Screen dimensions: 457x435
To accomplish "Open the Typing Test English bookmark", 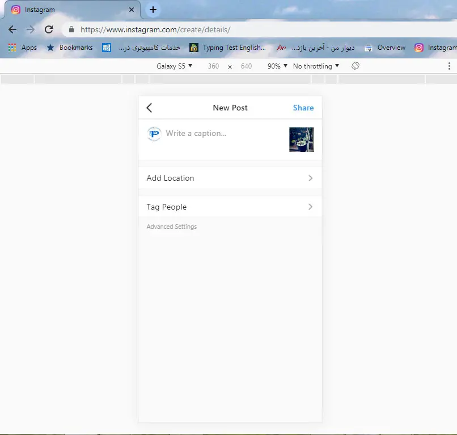I will (x=228, y=48).
